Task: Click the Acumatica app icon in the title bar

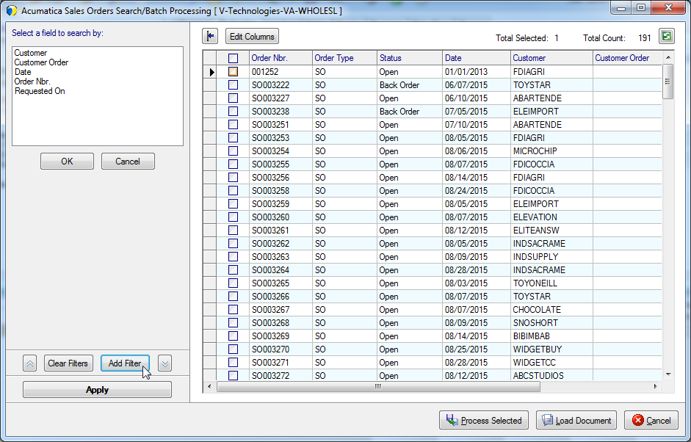Action: click(x=12, y=10)
